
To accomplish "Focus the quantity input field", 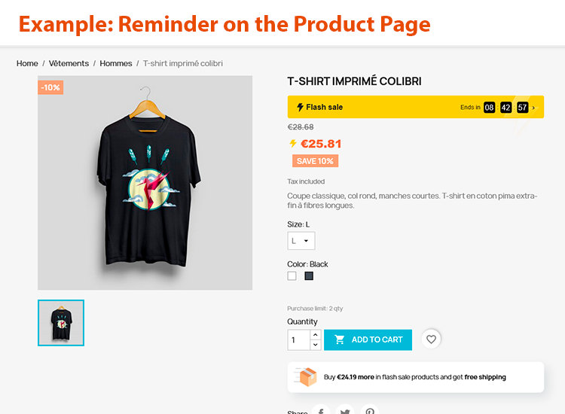I will pyautogui.click(x=299, y=339).
